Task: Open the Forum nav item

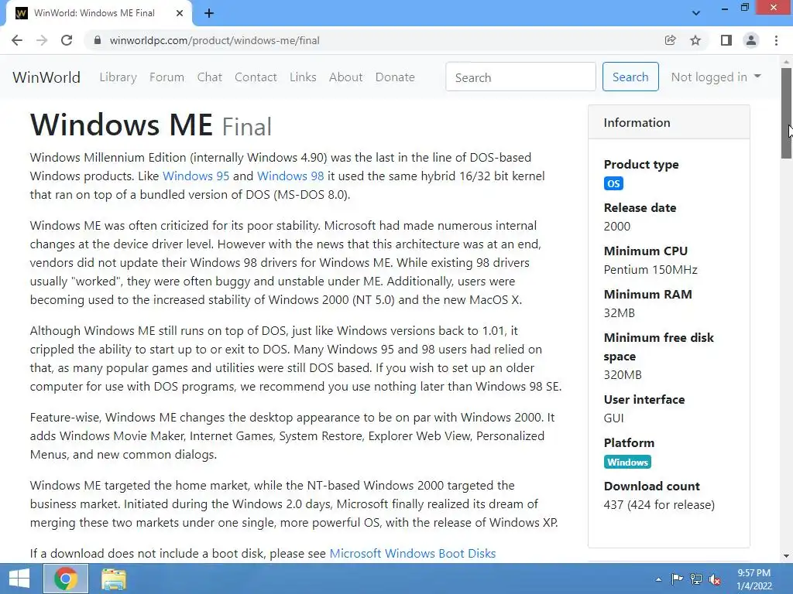Action: point(167,77)
